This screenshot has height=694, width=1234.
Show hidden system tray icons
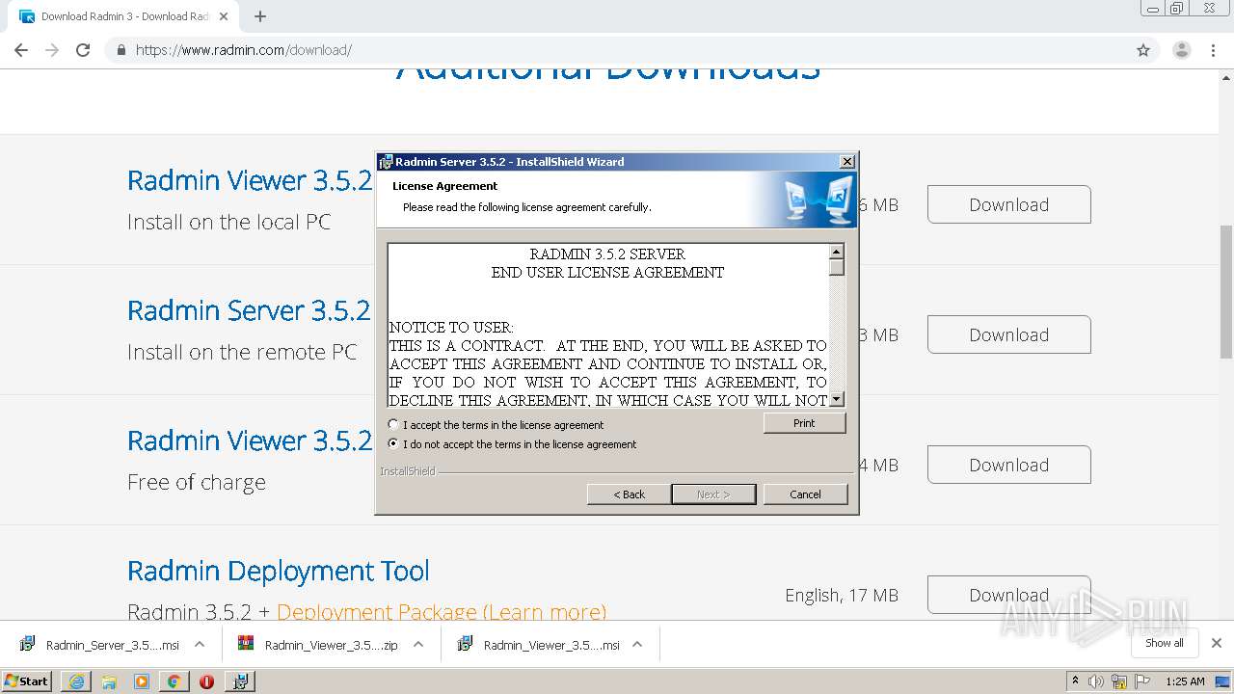click(x=1075, y=681)
